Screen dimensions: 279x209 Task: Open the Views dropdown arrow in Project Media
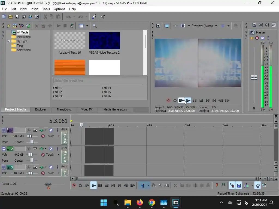point(87,26)
